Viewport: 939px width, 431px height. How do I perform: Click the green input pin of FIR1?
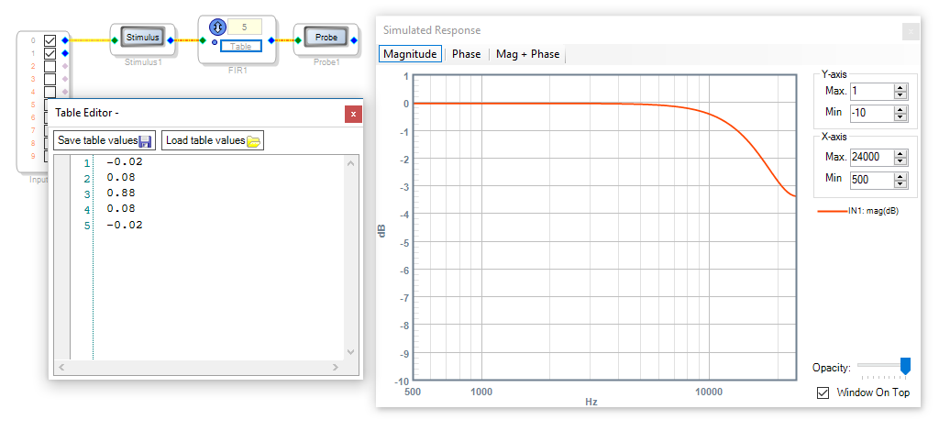[203, 40]
